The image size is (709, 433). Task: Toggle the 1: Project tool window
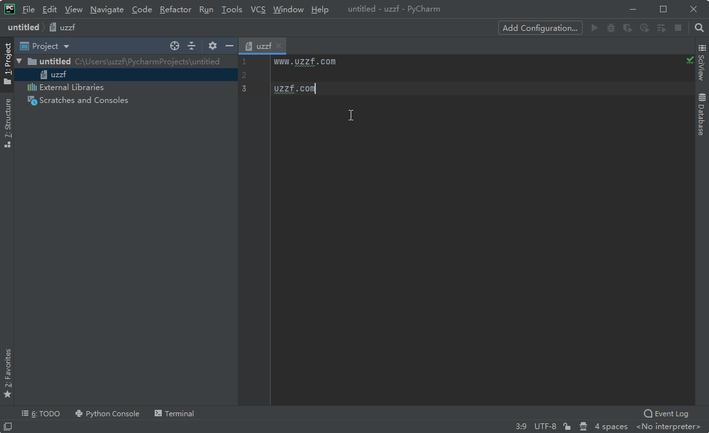coord(7,64)
